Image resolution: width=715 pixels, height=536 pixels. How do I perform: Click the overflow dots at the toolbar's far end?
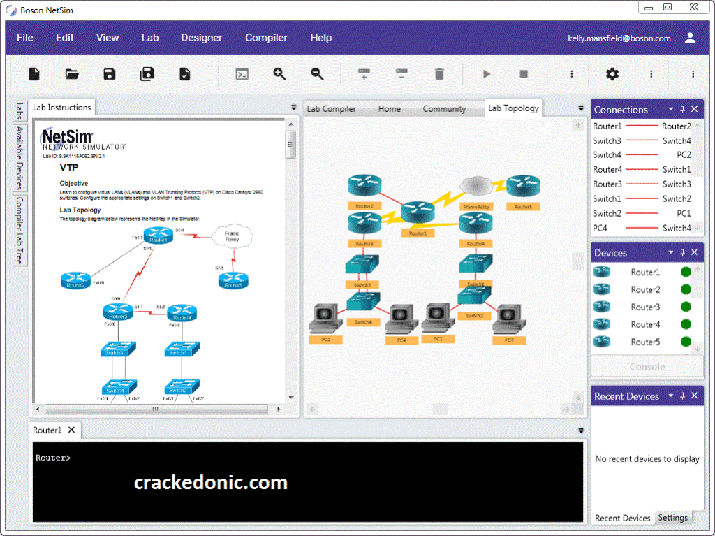693,74
